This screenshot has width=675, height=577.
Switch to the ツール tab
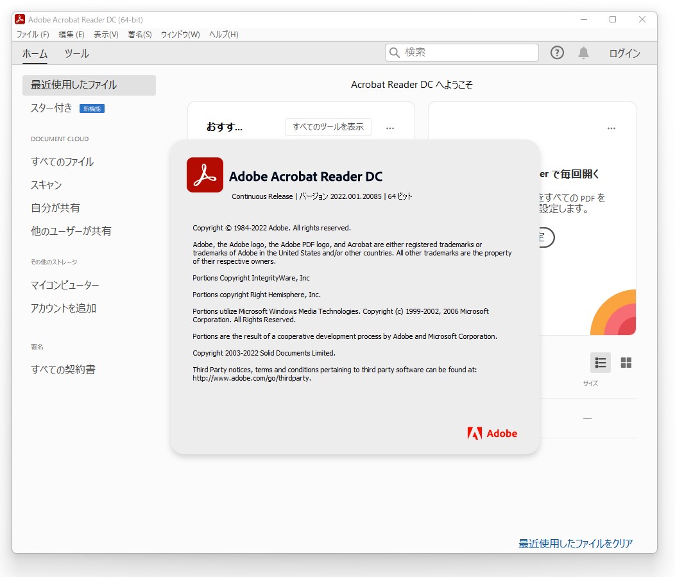click(76, 54)
